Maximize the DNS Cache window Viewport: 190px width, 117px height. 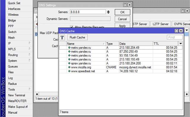[176, 31]
